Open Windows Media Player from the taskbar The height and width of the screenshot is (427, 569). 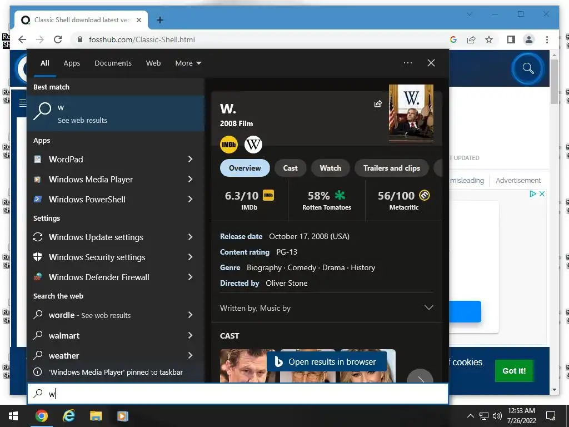(123, 416)
